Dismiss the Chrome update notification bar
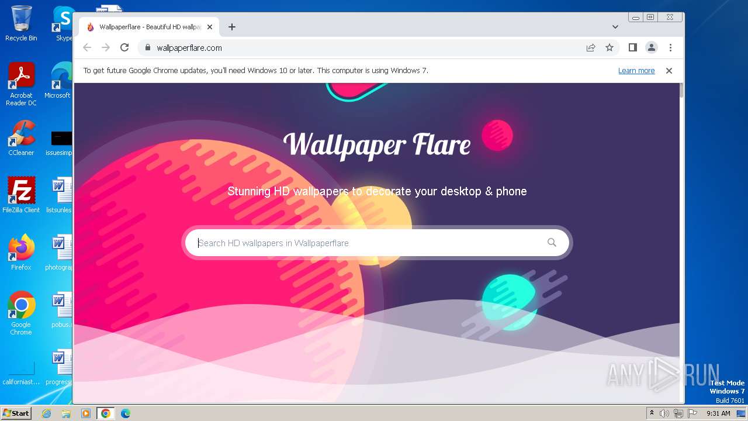The image size is (748, 421). pos(669,71)
